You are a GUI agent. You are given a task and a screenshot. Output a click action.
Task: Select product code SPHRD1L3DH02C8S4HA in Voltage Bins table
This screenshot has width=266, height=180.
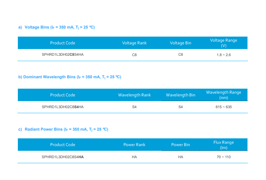[x=63, y=55]
